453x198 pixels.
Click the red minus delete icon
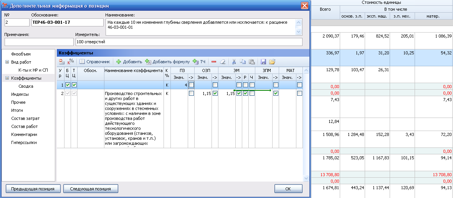point(214,62)
